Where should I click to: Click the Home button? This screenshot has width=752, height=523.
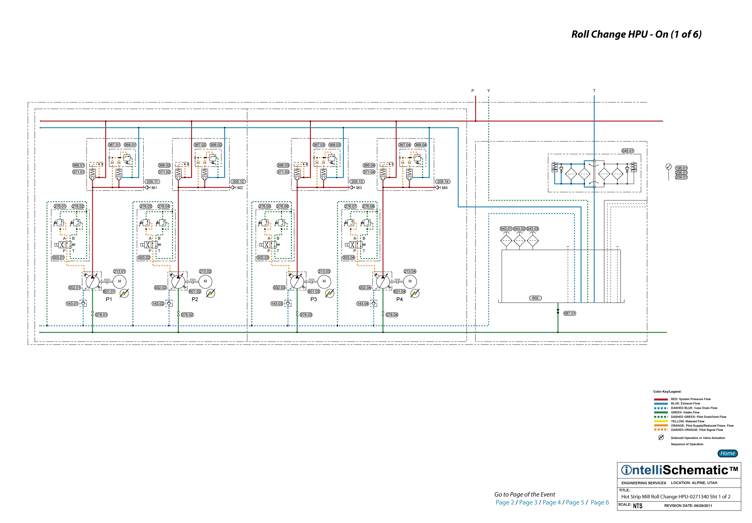tap(727, 454)
